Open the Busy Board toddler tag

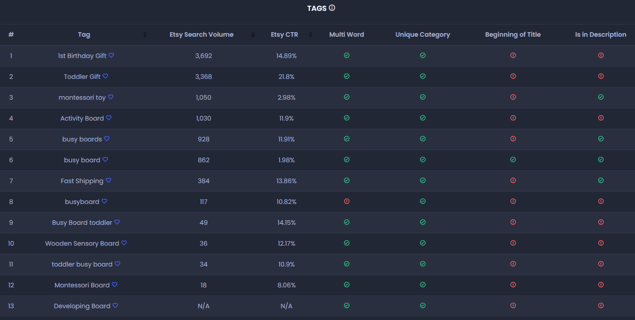pos(82,223)
